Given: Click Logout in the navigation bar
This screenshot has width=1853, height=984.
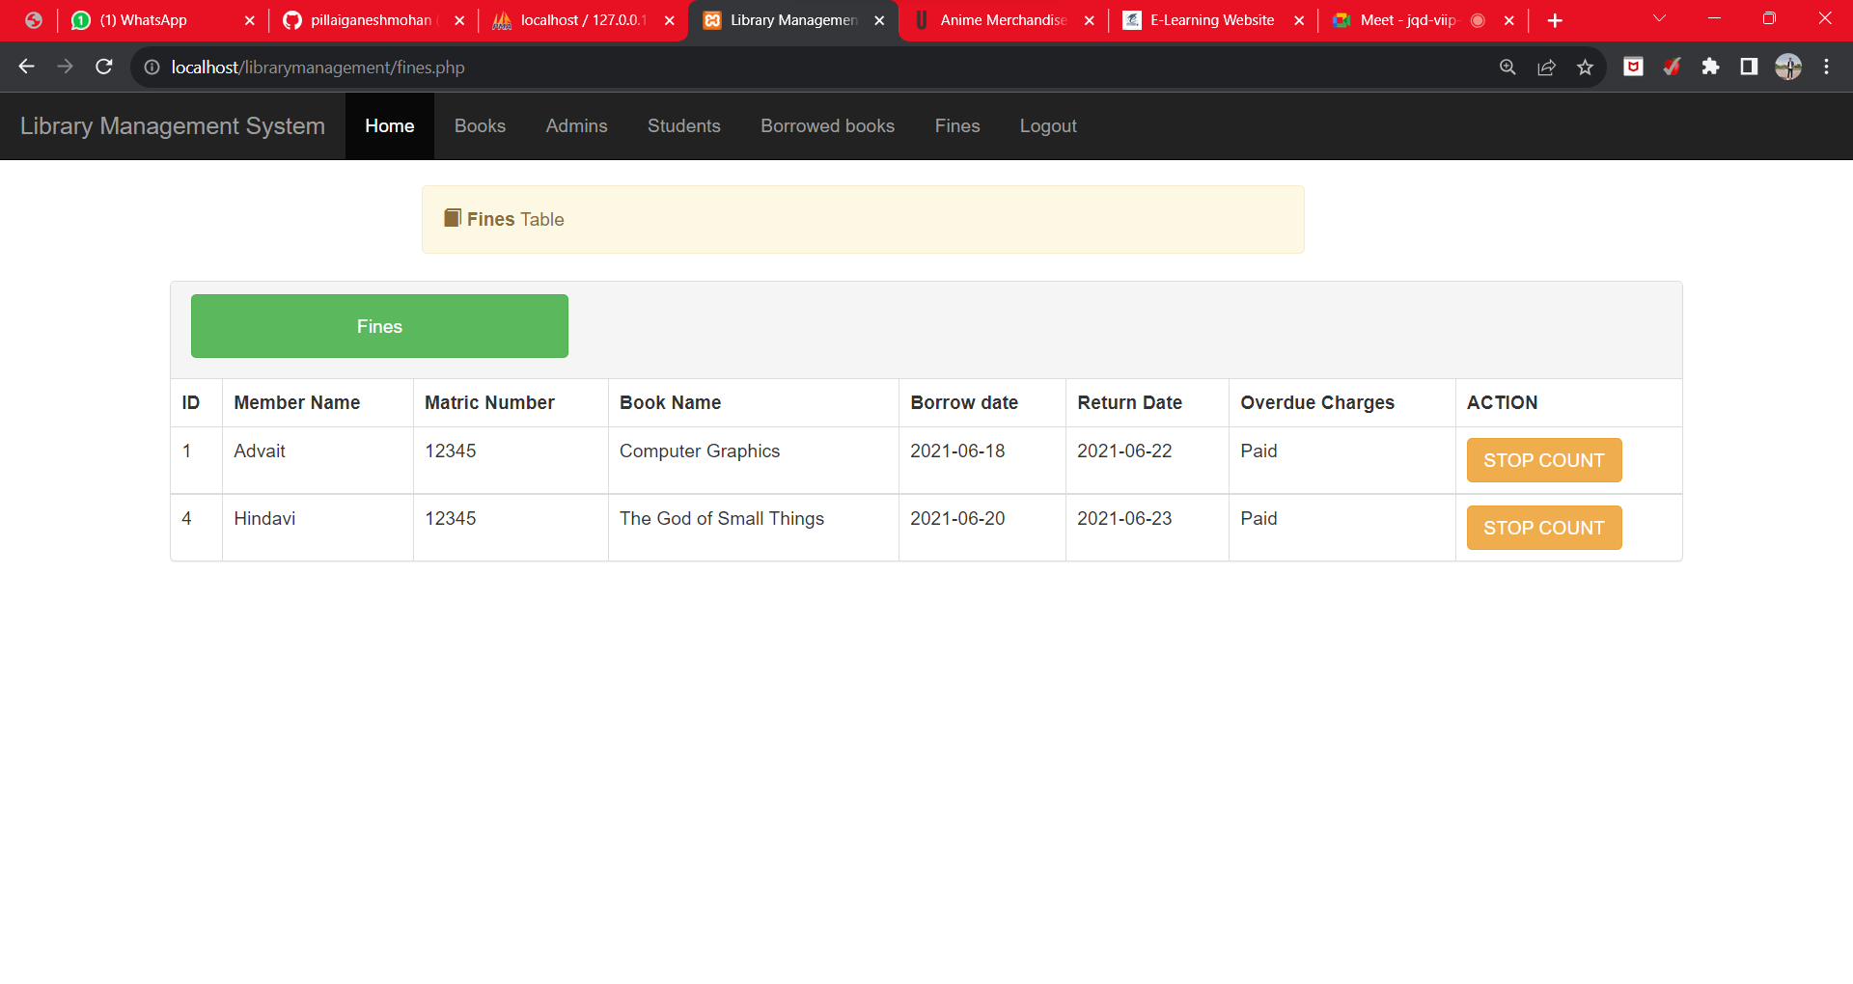Looking at the screenshot, I should (1048, 125).
